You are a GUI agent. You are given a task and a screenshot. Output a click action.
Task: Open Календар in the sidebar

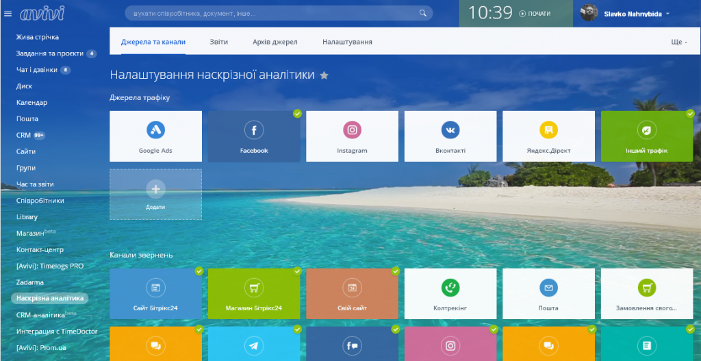pyautogui.click(x=31, y=103)
